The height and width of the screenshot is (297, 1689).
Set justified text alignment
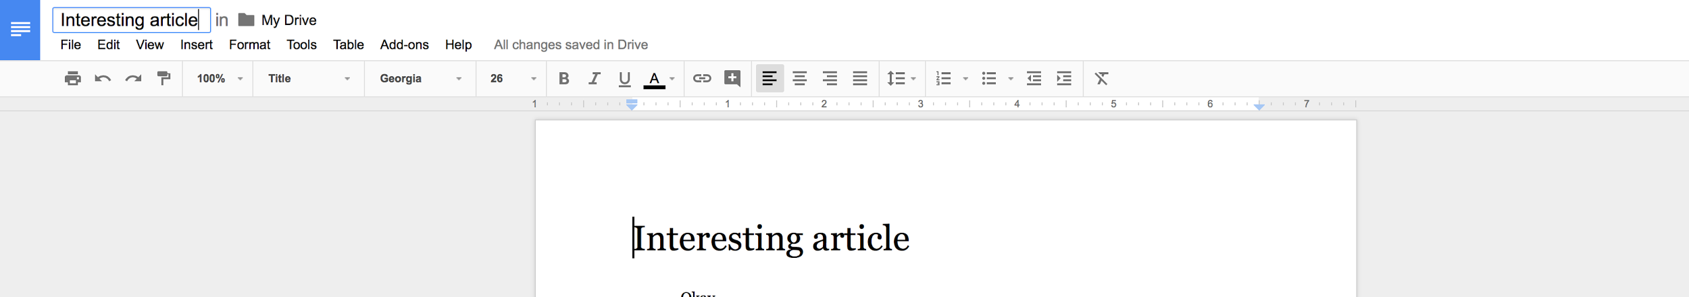pyautogui.click(x=860, y=78)
